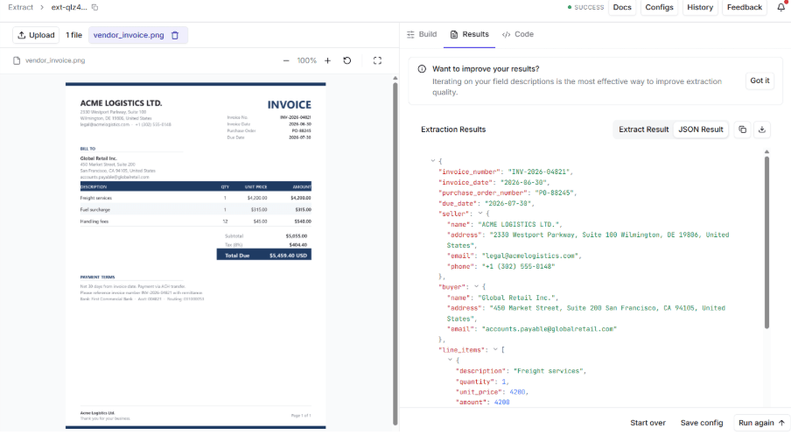The width and height of the screenshot is (791, 435).
Task: Select the vendor_invoice.png file chip
Action: [x=137, y=35]
